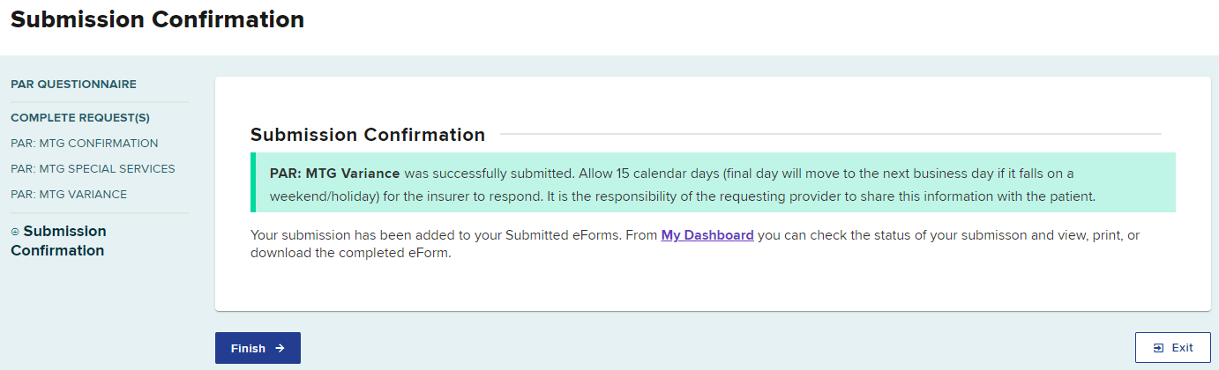The image size is (1219, 370).
Task: Select Complete Request(s) sidebar heading
Action: (80, 117)
